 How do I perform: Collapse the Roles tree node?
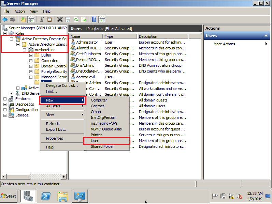[5, 33]
